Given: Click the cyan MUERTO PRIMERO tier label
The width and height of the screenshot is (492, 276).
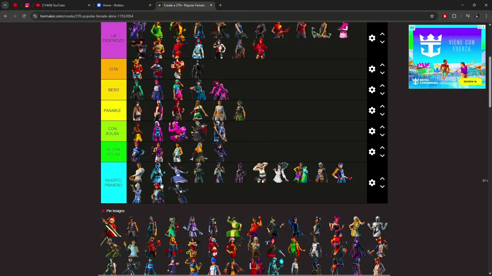Looking at the screenshot, I should (113, 183).
